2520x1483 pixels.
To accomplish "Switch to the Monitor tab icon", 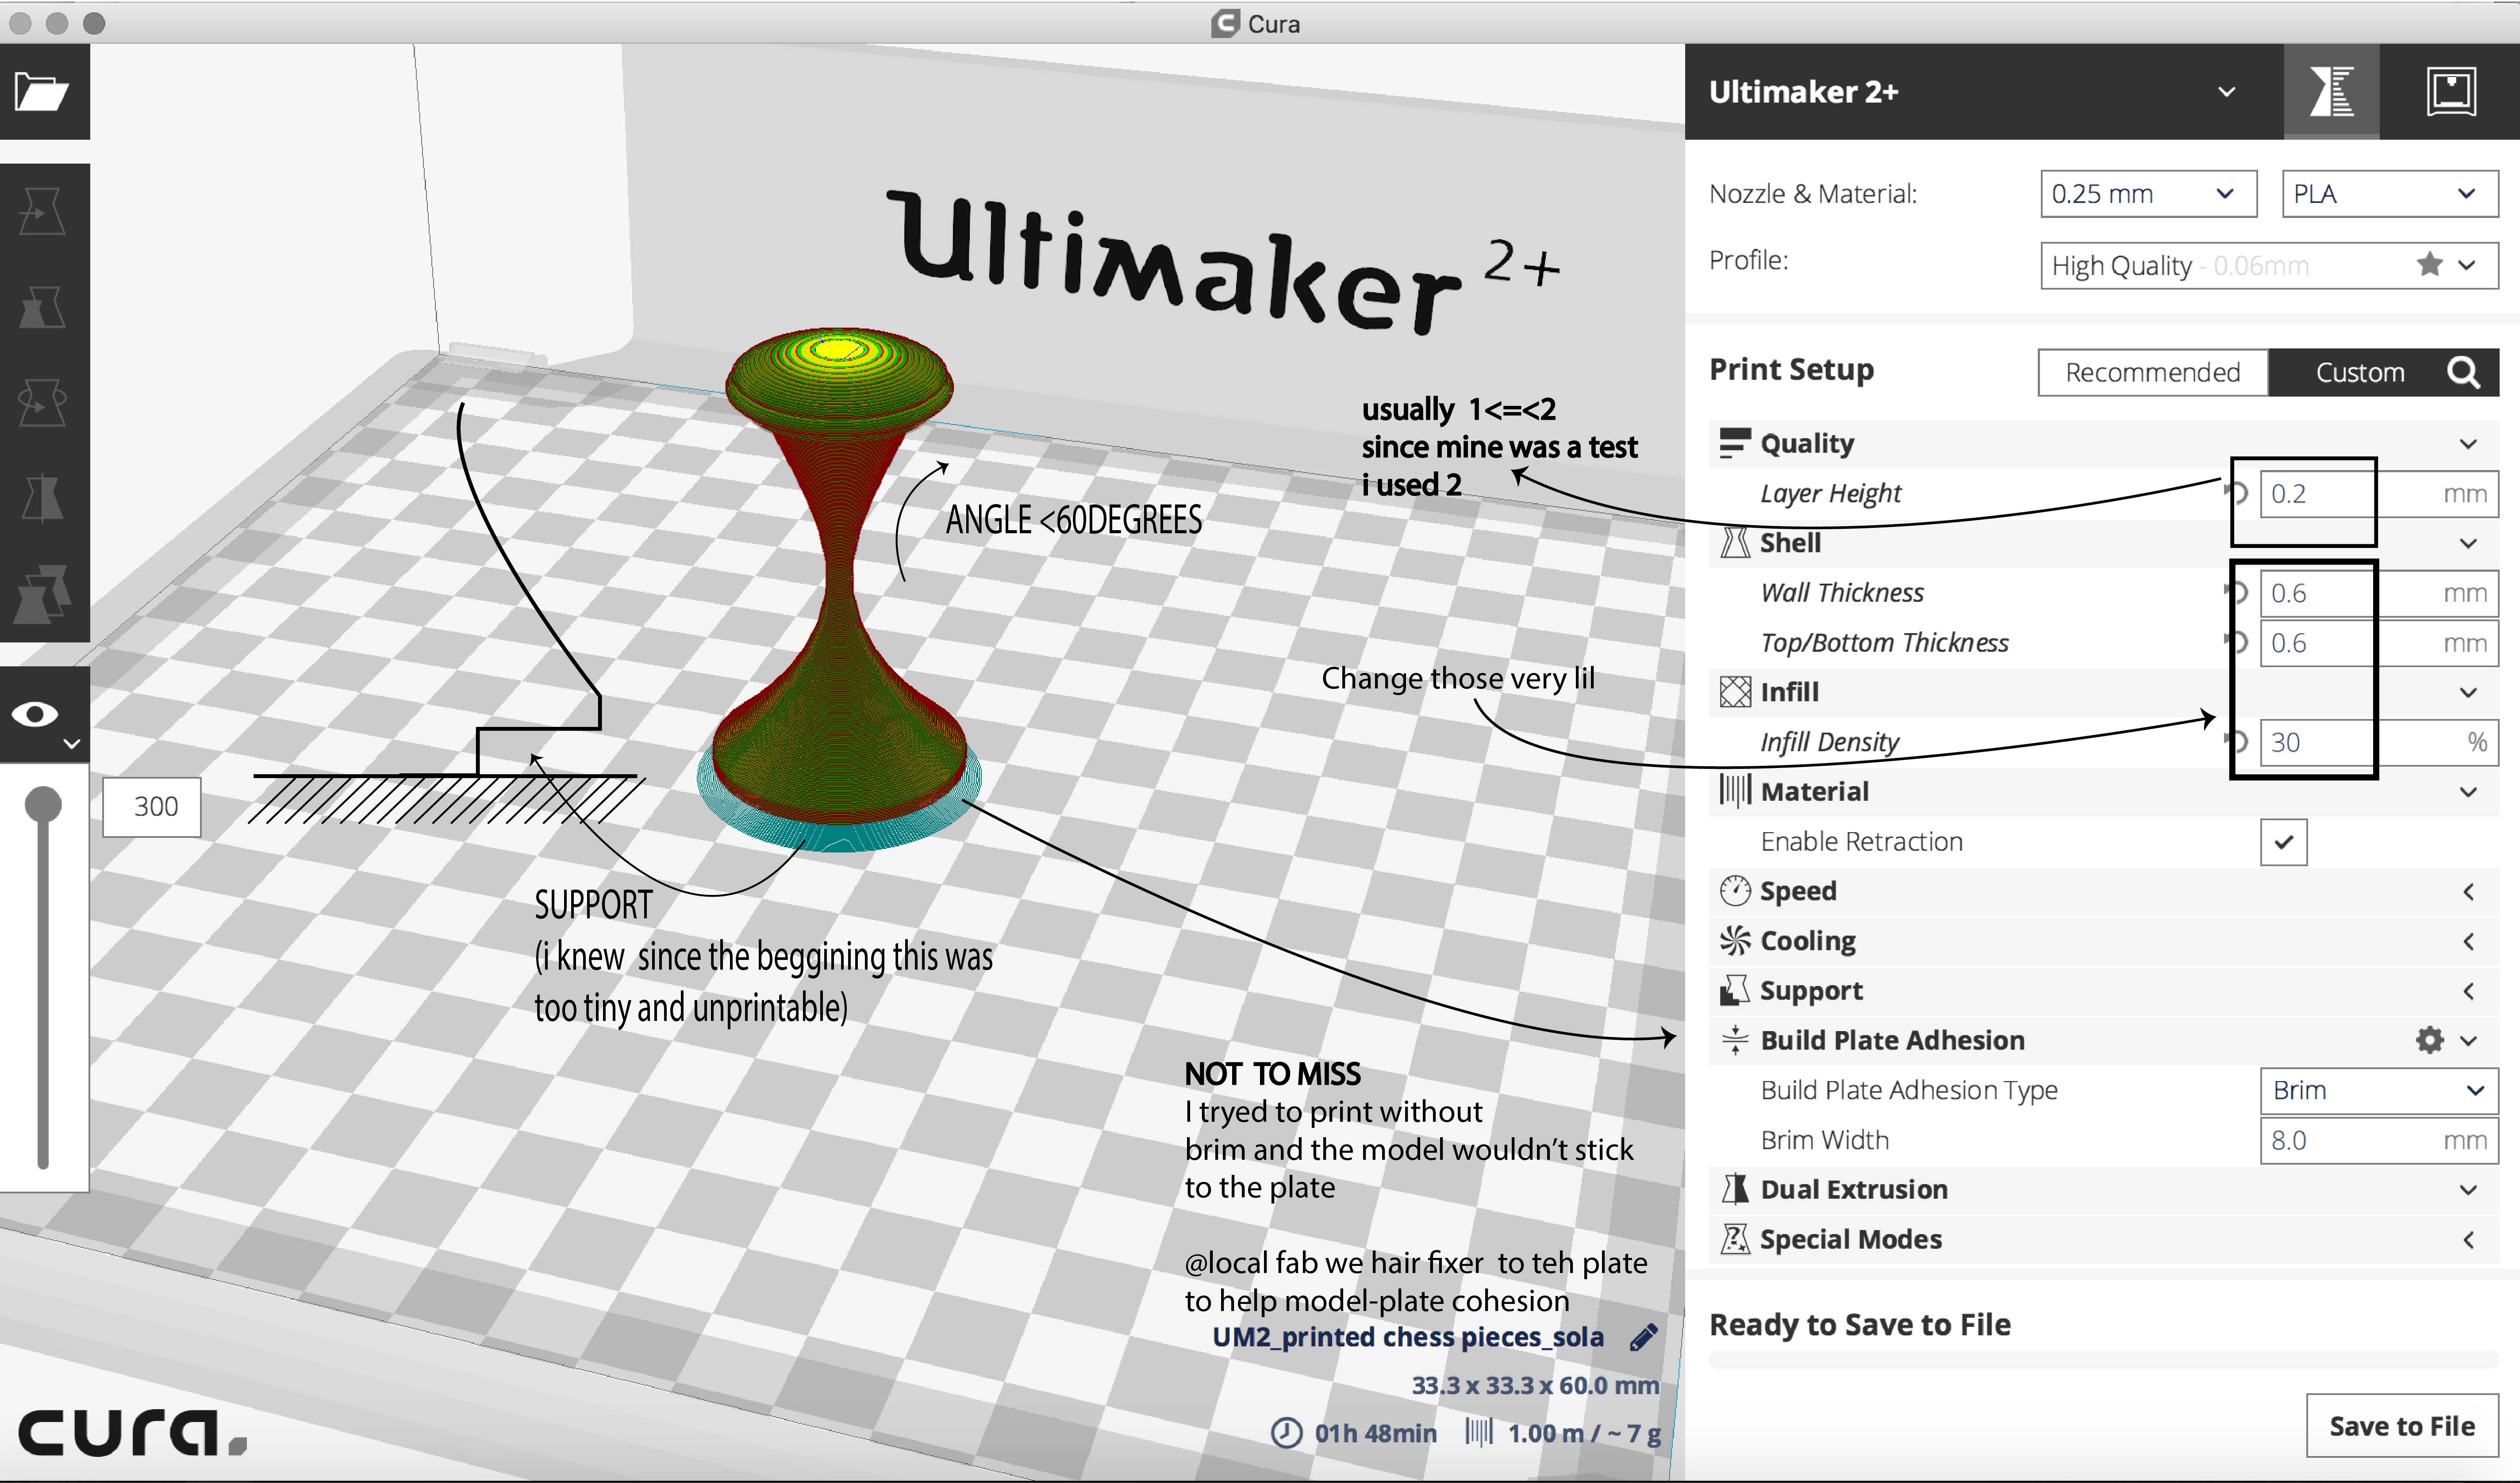I will tap(2451, 92).
